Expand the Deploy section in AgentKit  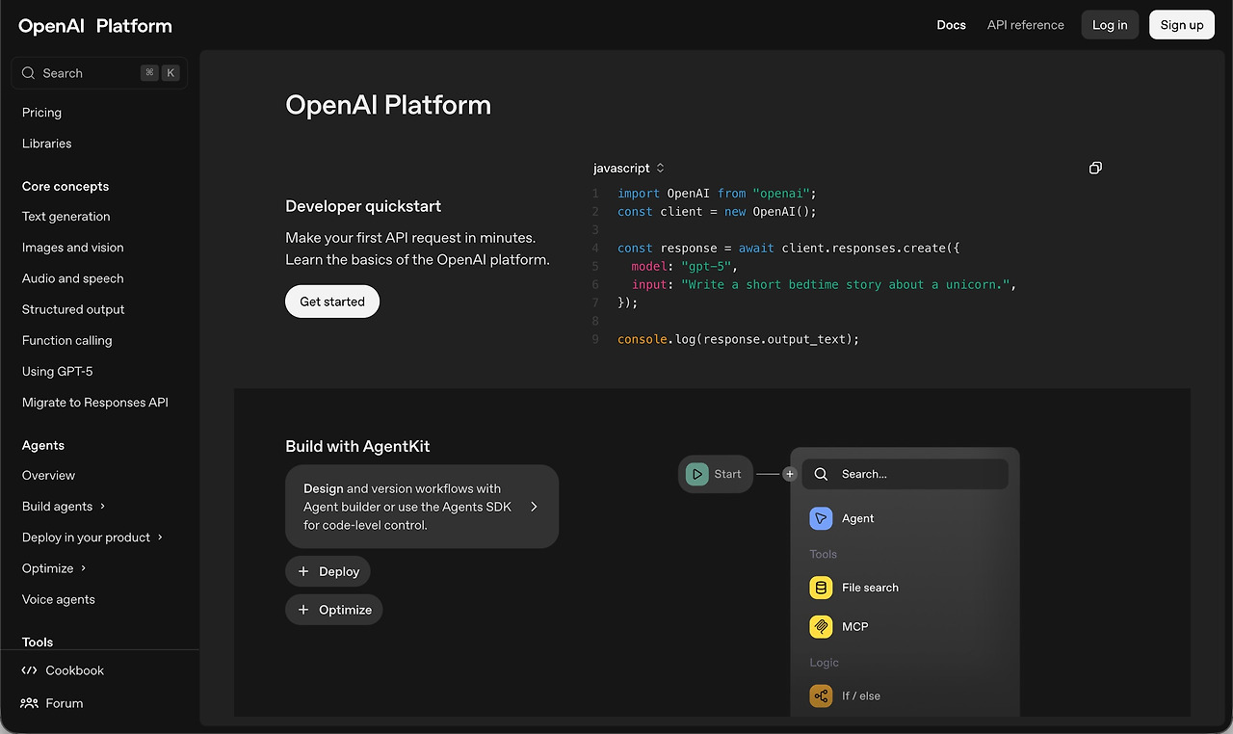point(328,571)
